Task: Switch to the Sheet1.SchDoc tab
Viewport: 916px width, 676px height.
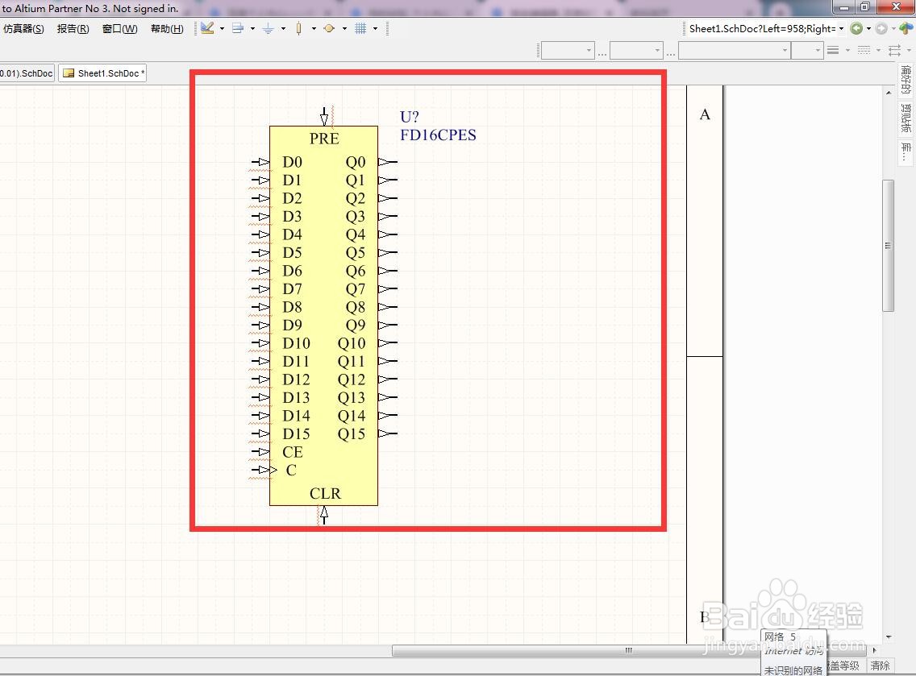Action: click(102, 73)
